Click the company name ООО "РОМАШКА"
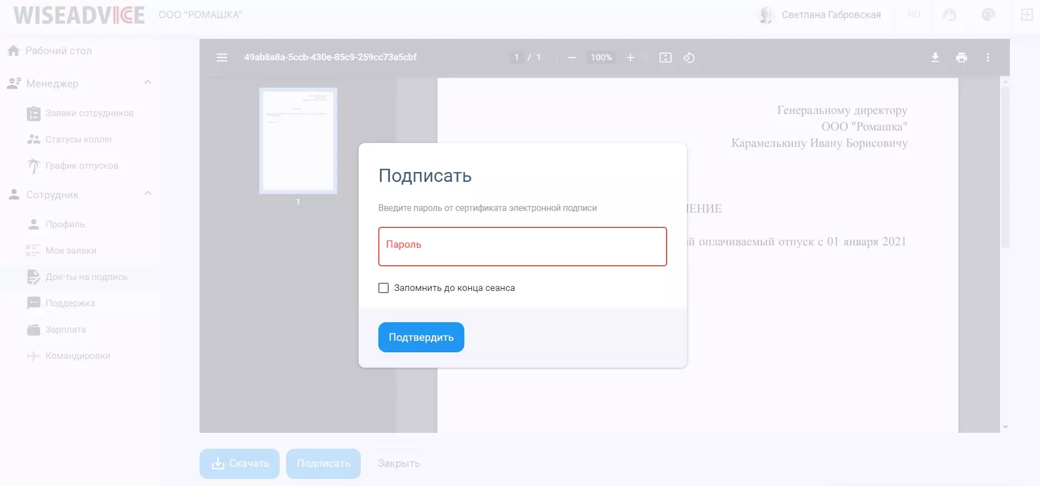Image resolution: width=1040 pixels, height=486 pixels. [200, 15]
